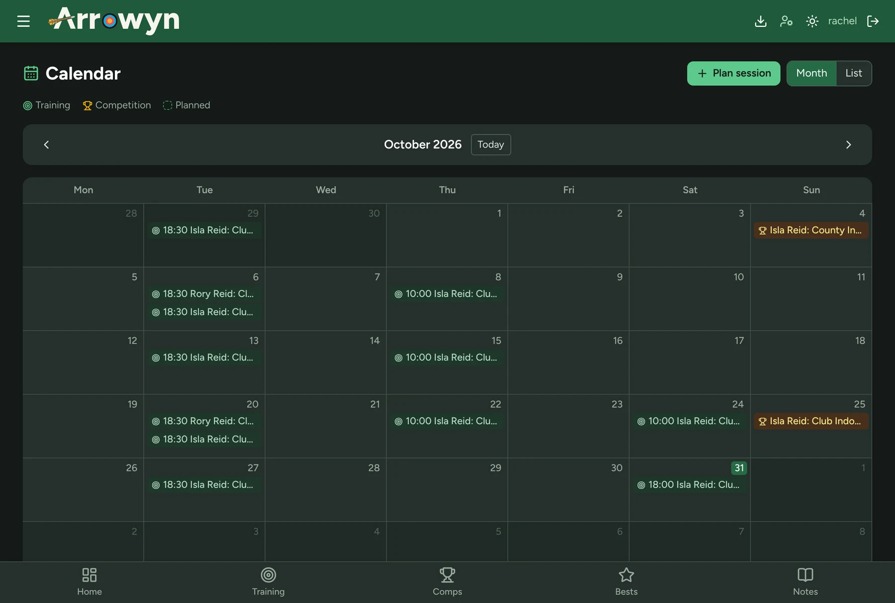
Task: Open 18:30 Rory Reid session on the 6th
Action: click(204, 294)
